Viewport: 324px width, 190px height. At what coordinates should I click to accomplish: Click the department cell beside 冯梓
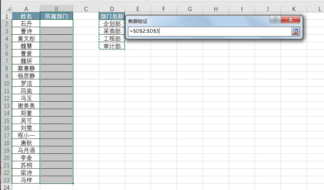click(x=56, y=180)
